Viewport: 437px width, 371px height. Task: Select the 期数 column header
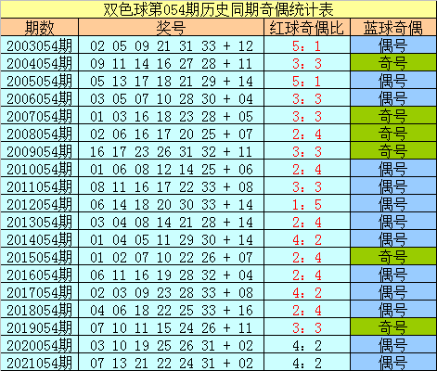coord(39,28)
